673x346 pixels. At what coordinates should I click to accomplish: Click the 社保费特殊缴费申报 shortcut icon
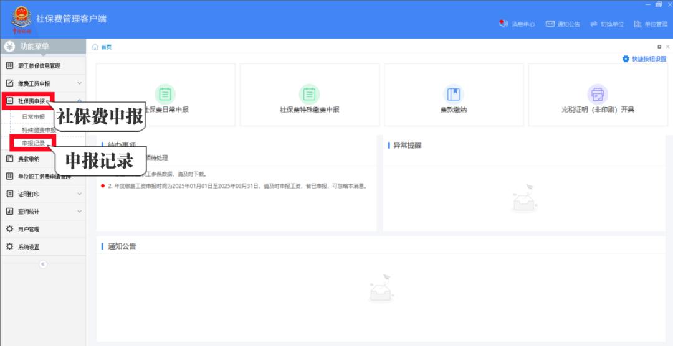pyautogui.click(x=309, y=94)
